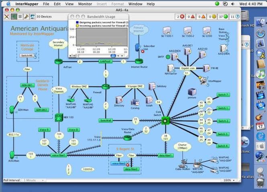Screen dimensions: 267x192
Task: Select the LinkProof device box
Action: (x=106, y=61)
